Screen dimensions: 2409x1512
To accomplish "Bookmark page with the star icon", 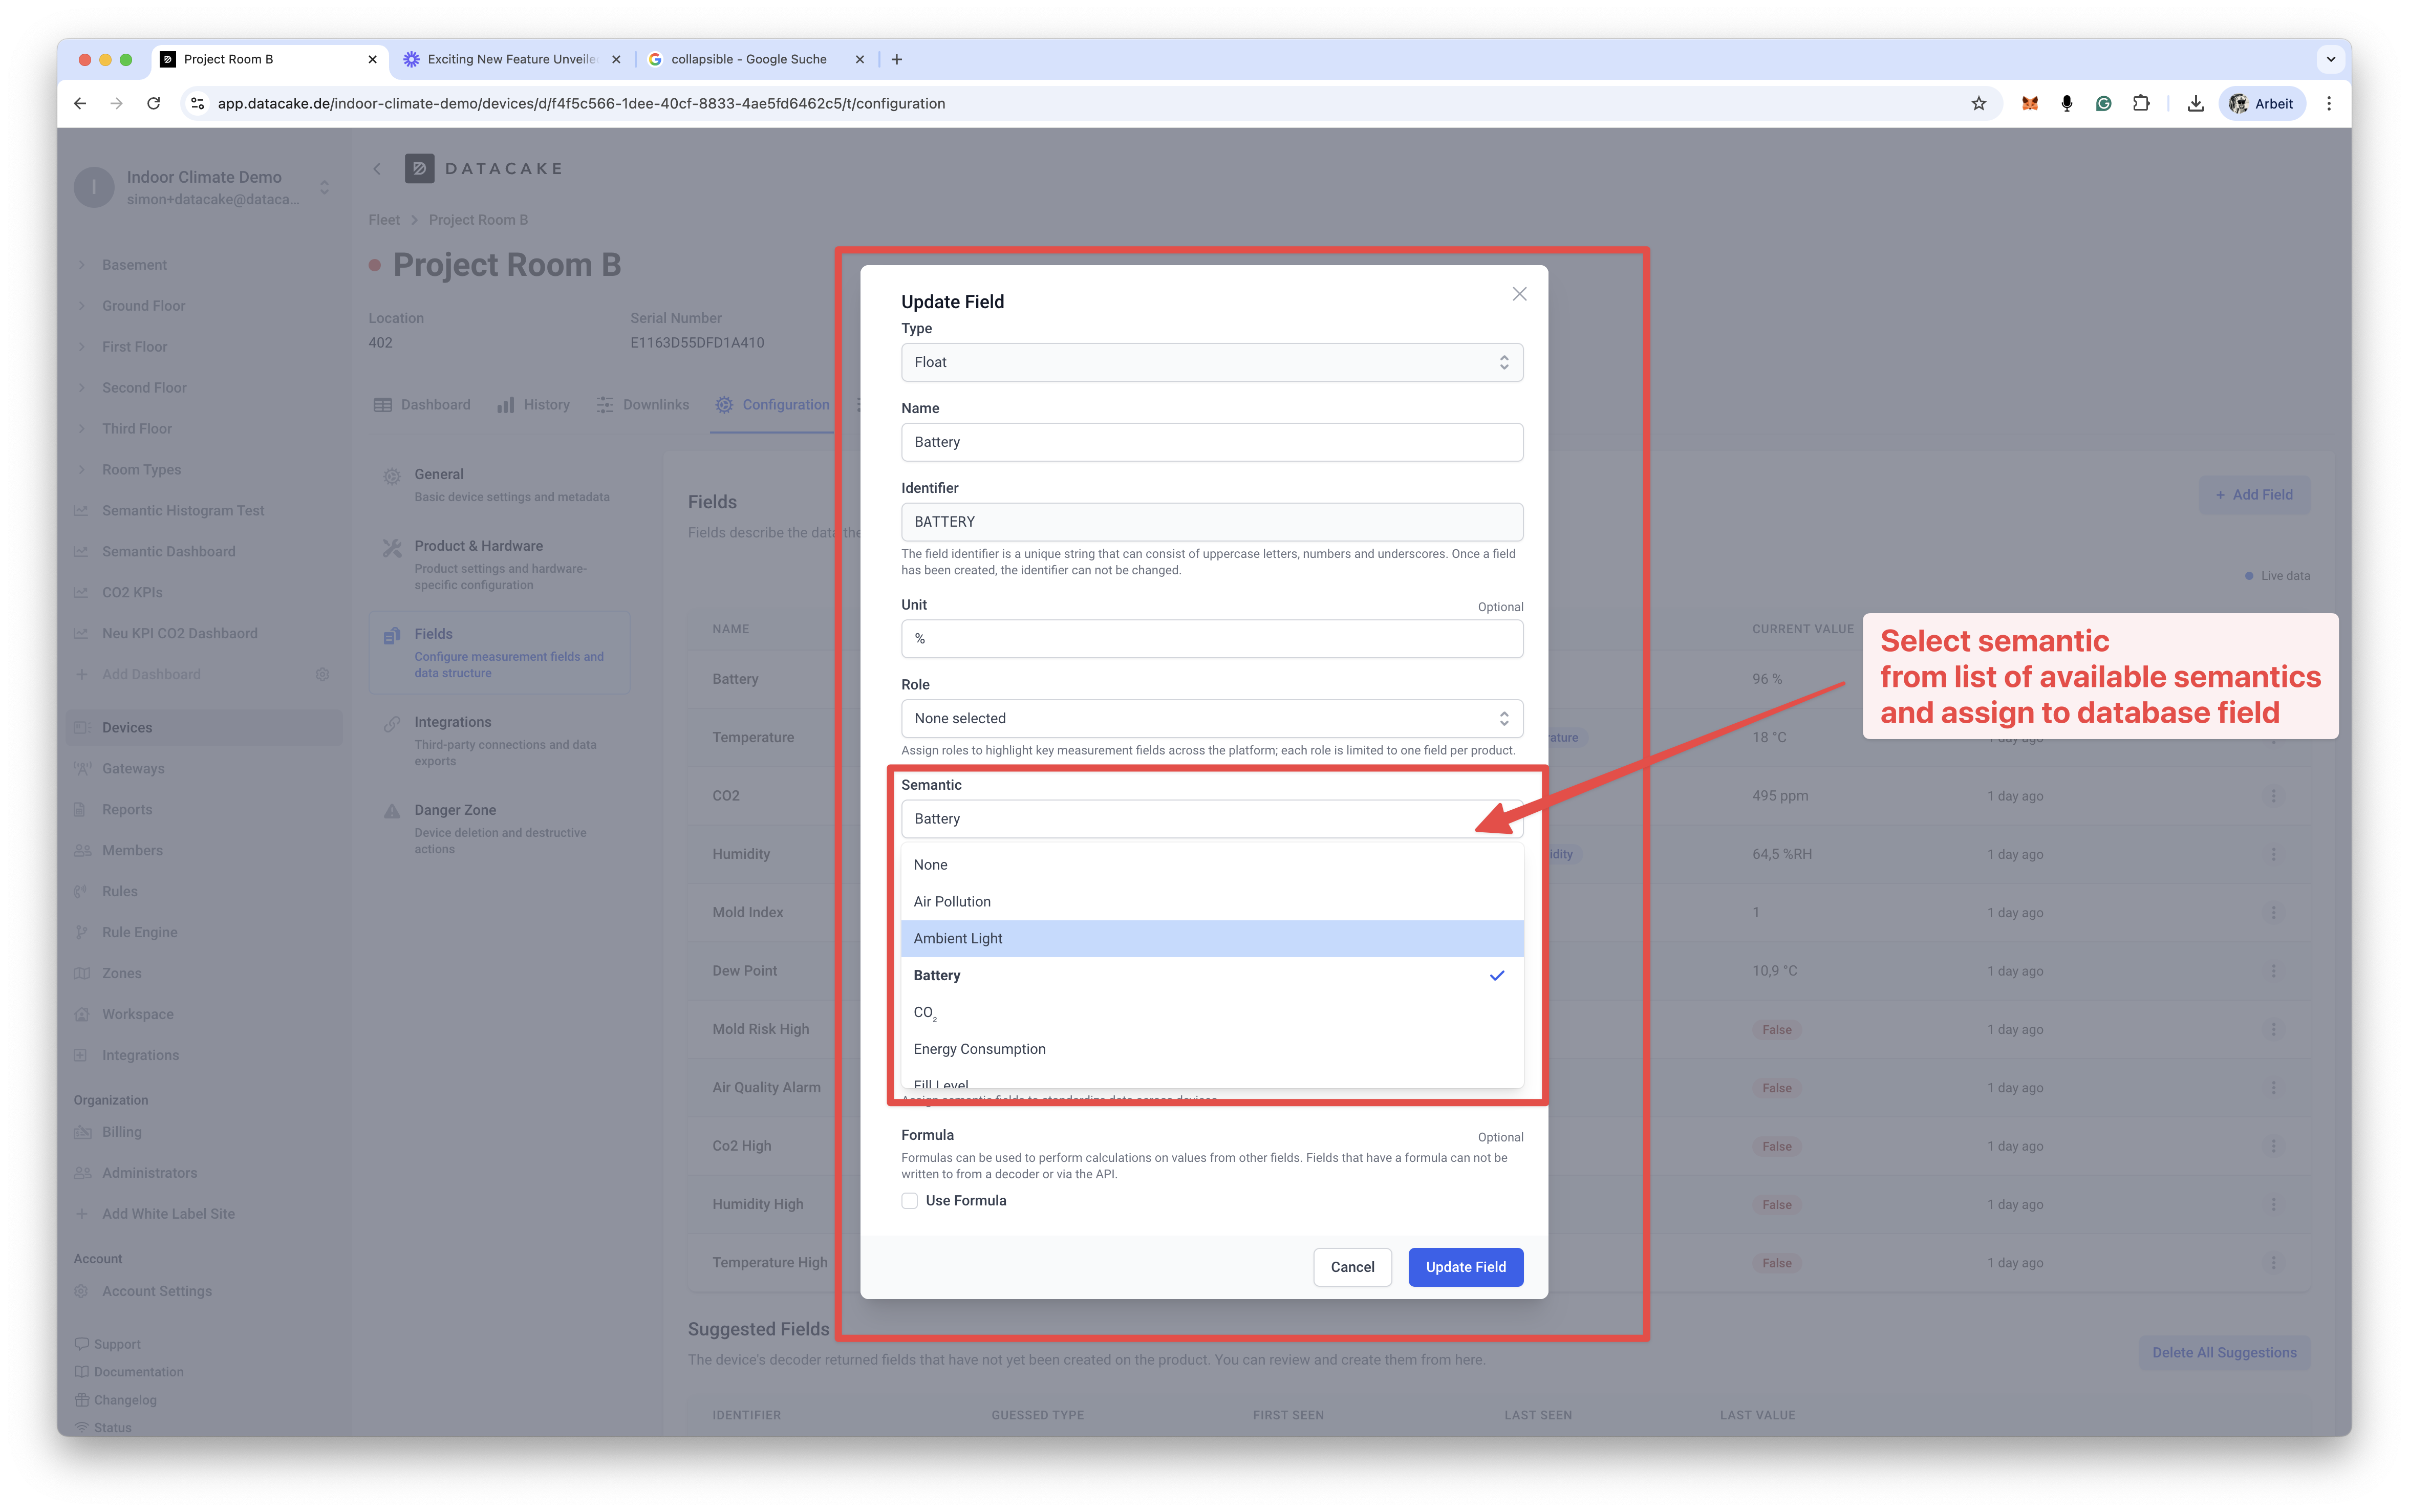I will point(1978,103).
